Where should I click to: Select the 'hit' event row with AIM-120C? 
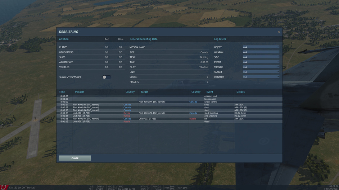point(169,119)
